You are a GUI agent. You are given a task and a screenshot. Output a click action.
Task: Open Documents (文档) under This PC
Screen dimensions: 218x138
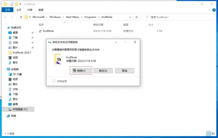click(15, 89)
